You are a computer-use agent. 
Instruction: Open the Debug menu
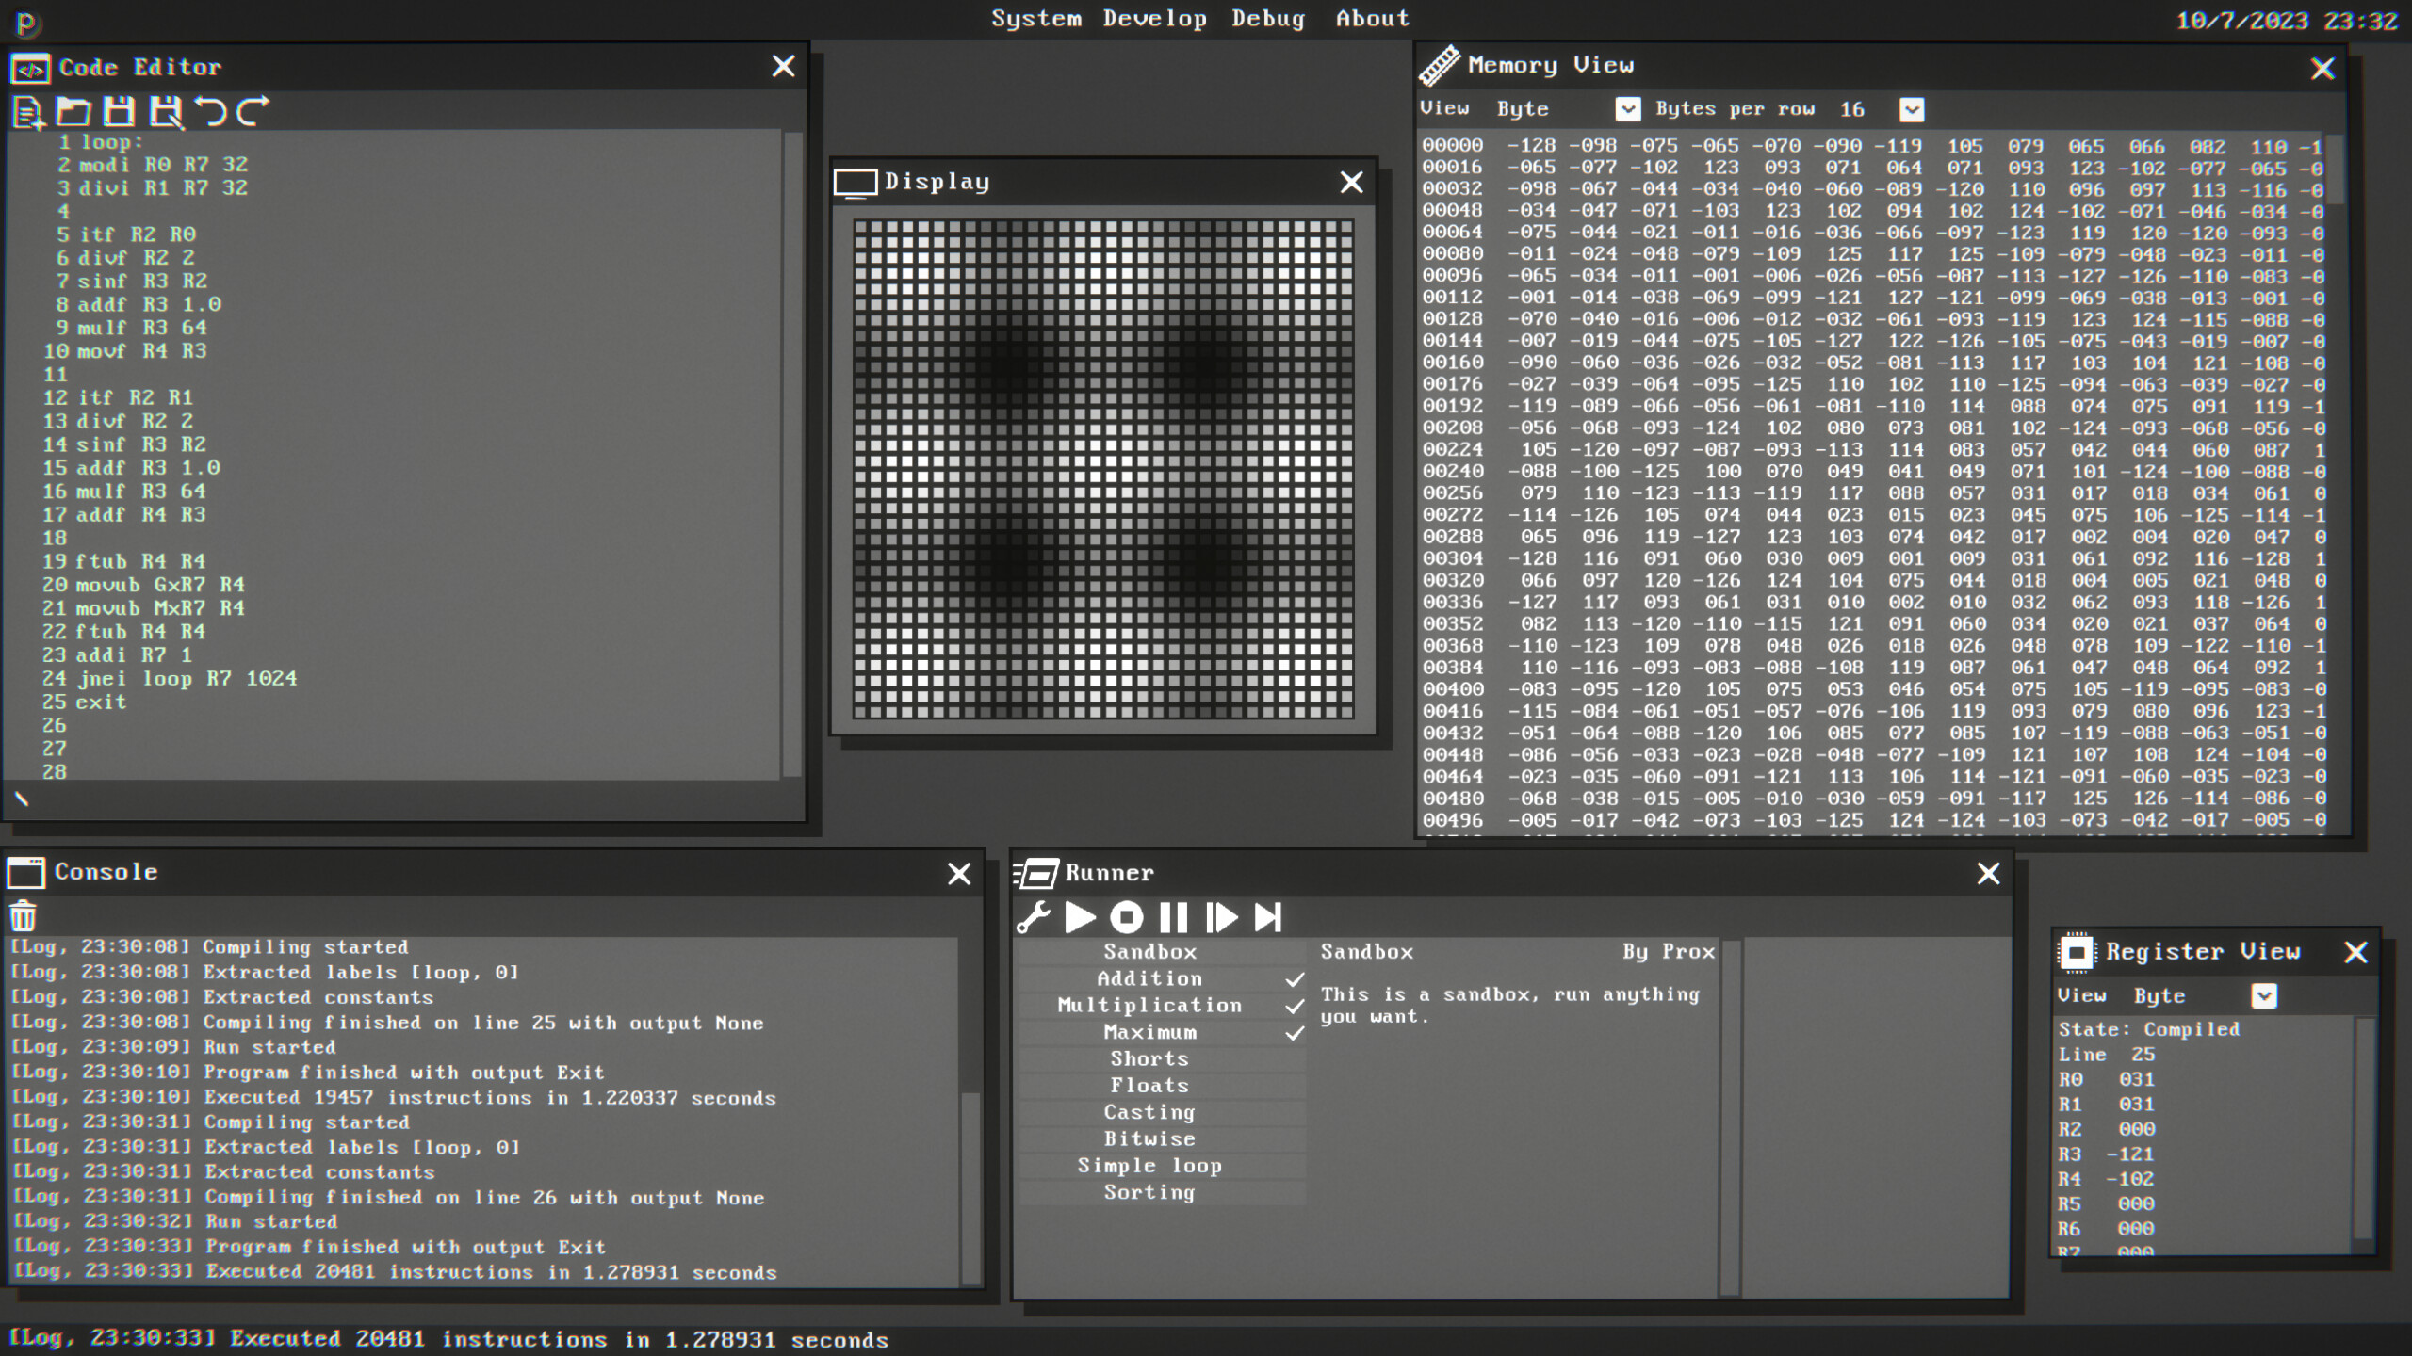[x=1269, y=18]
